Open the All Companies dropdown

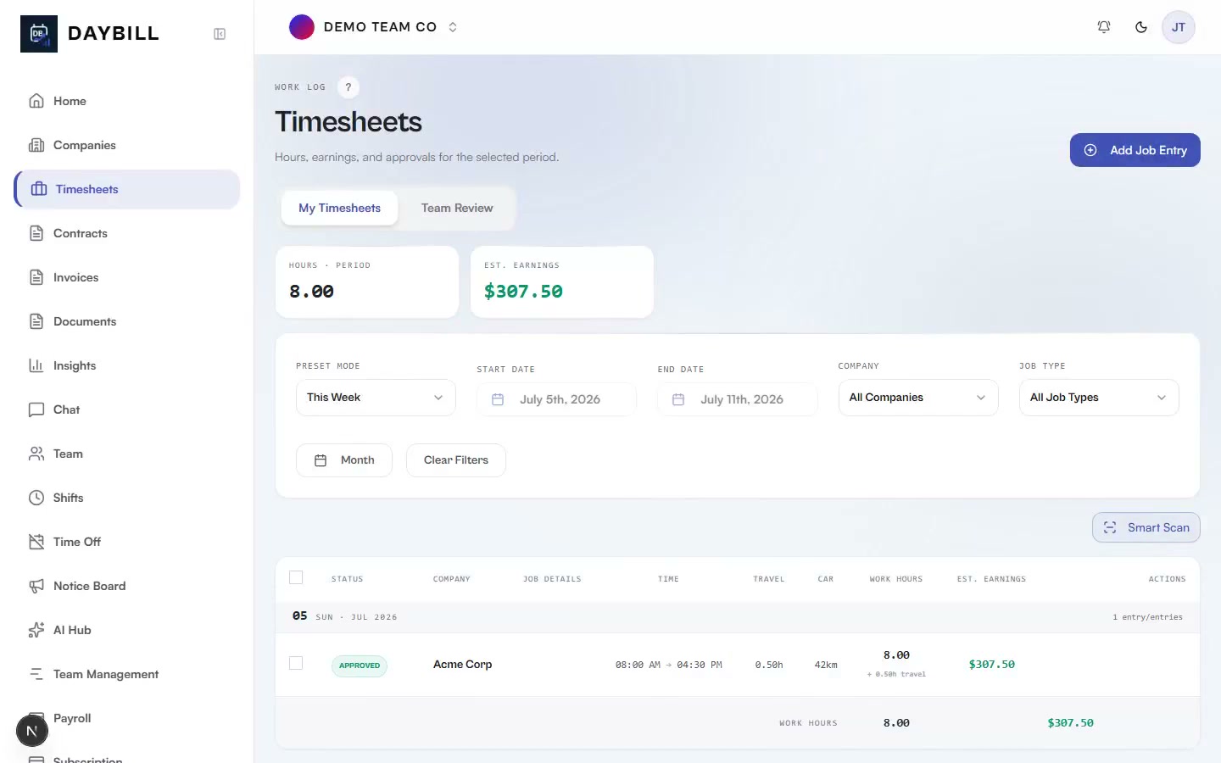918,398
